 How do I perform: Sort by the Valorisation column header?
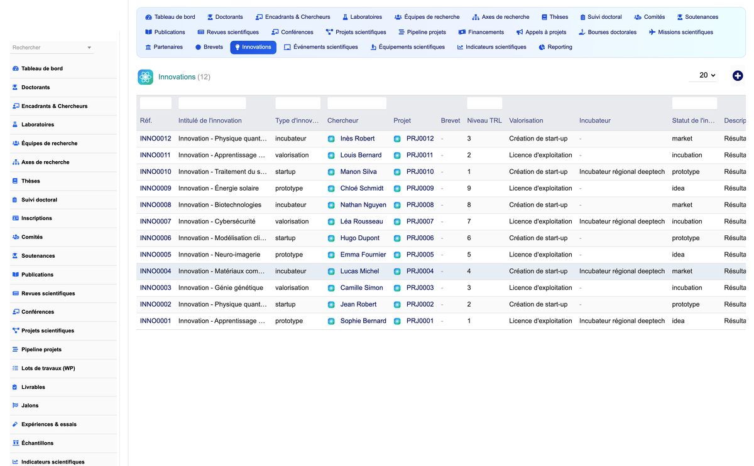point(526,120)
